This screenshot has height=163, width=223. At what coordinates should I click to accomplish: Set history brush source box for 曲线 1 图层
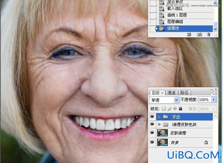tap(152, 15)
